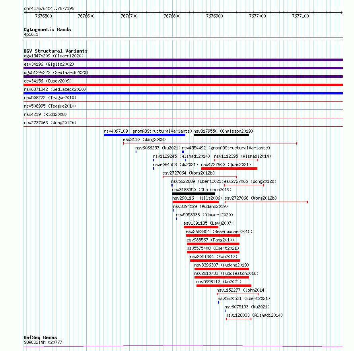Open nsv4219 (Kidd2008) variant

45,114
